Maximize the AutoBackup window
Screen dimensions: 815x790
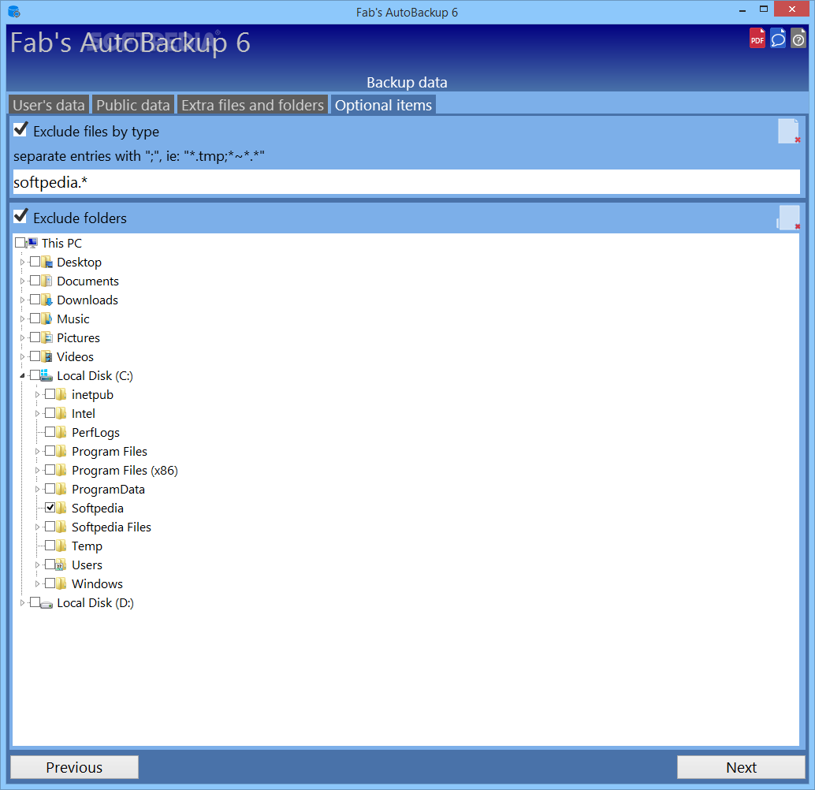pos(764,9)
